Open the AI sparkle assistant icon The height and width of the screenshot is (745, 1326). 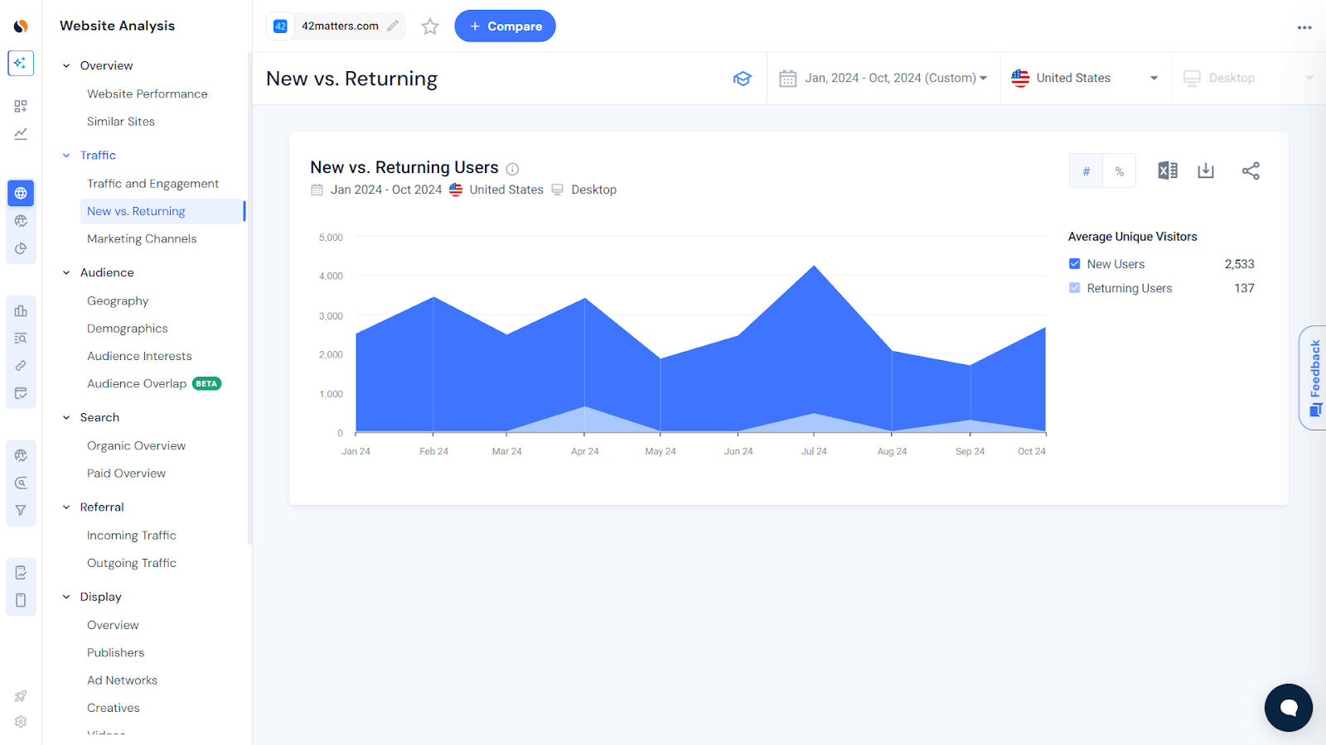click(x=20, y=63)
